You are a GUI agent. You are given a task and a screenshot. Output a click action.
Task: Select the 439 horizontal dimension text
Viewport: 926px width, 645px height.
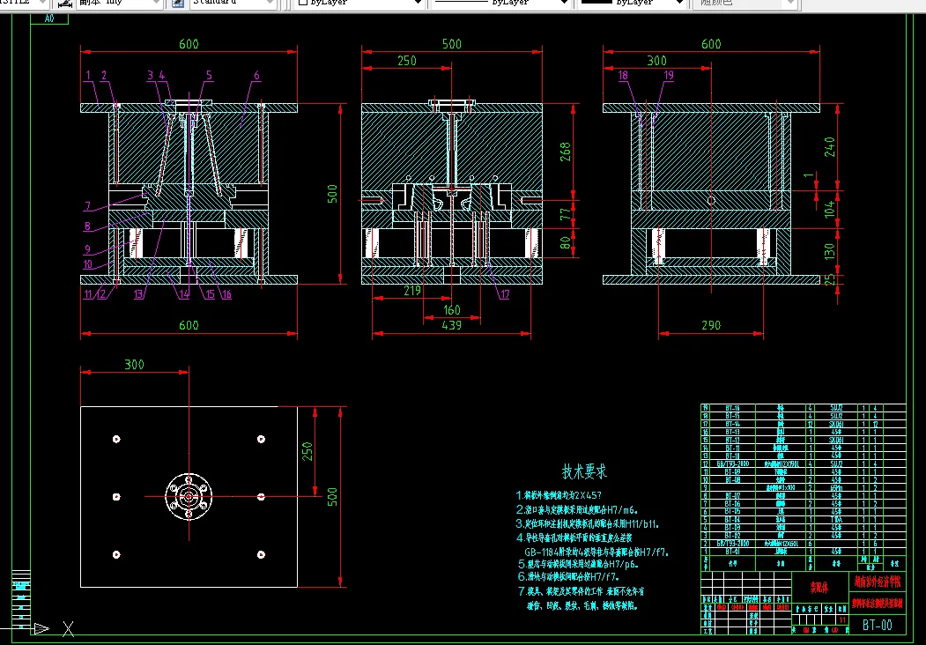pyautogui.click(x=450, y=325)
